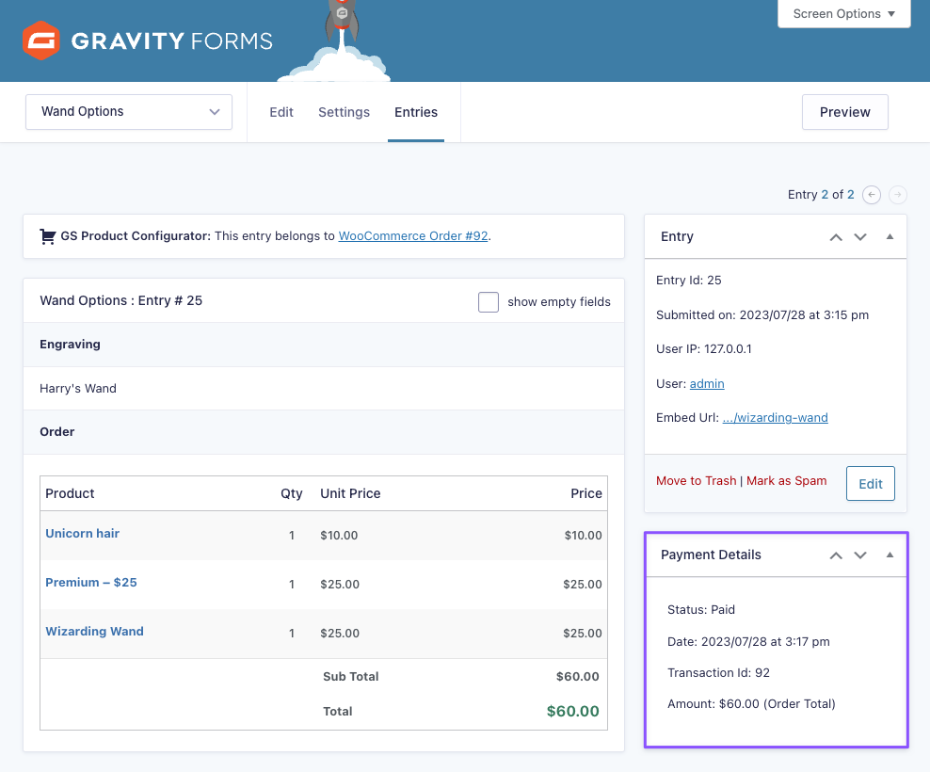Click the Product column header

click(x=70, y=493)
